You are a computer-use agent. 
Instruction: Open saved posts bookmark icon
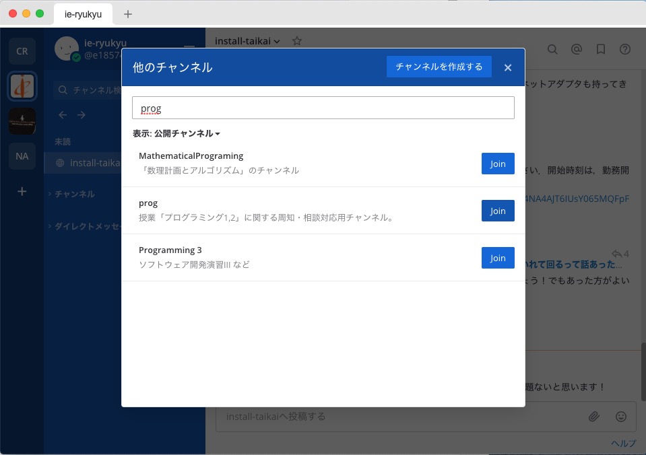pos(601,49)
